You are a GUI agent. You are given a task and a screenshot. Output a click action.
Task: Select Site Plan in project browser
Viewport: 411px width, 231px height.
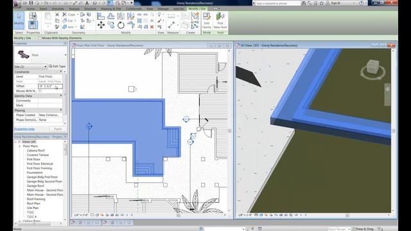pyautogui.click(x=33, y=208)
